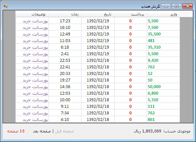
Task: Sort by the تاریخ column header
Action: tap(98, 14)
